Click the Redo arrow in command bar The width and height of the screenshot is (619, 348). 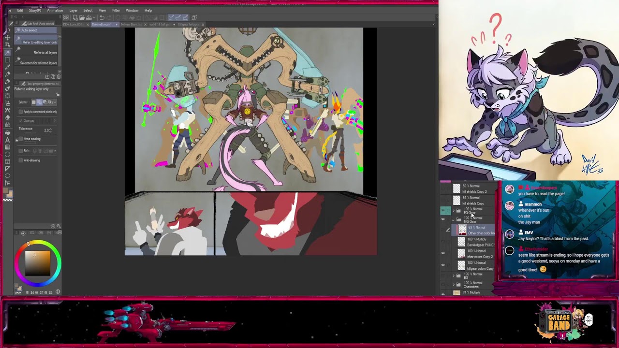[x=109, y=17]
